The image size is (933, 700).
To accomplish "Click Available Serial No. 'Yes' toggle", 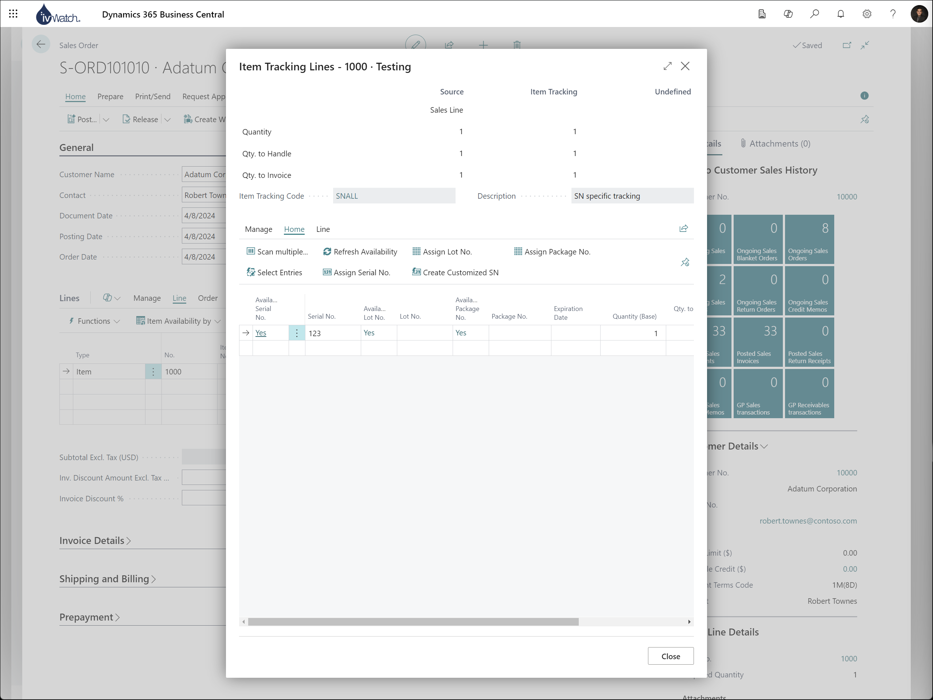I will pos(261,332).
